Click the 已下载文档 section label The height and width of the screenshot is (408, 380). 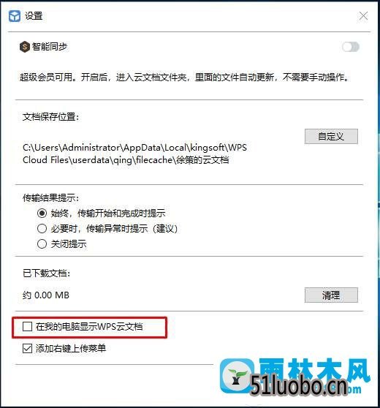point(46,273)
